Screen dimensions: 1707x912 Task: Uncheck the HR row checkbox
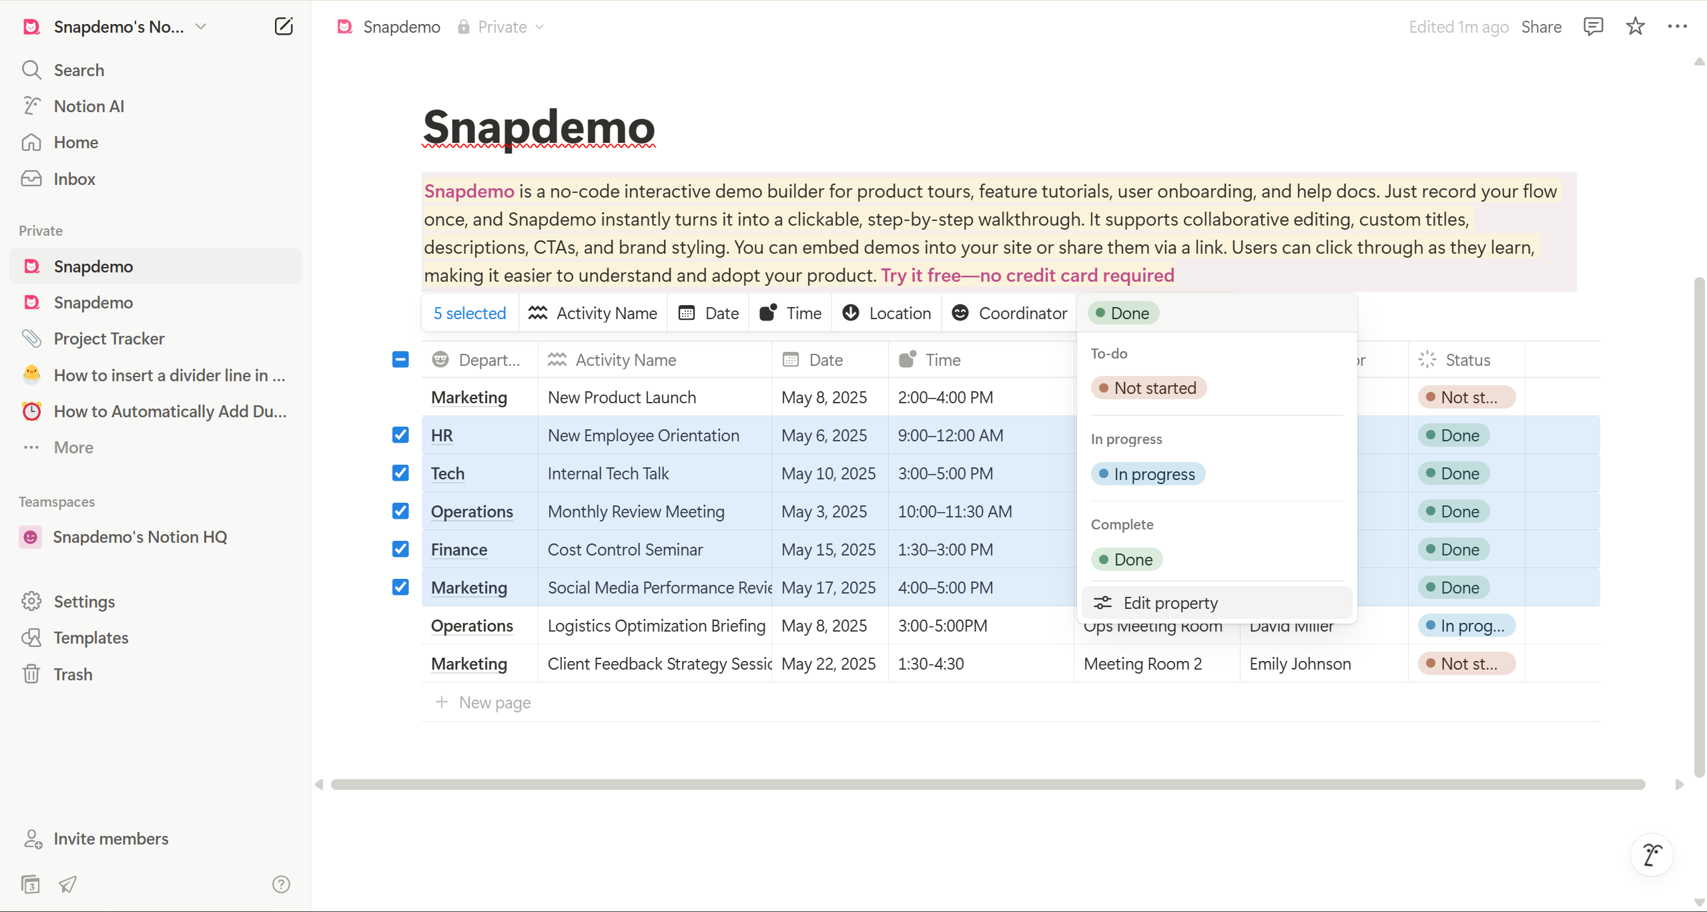pyautogui.click(x=400, y=435)
